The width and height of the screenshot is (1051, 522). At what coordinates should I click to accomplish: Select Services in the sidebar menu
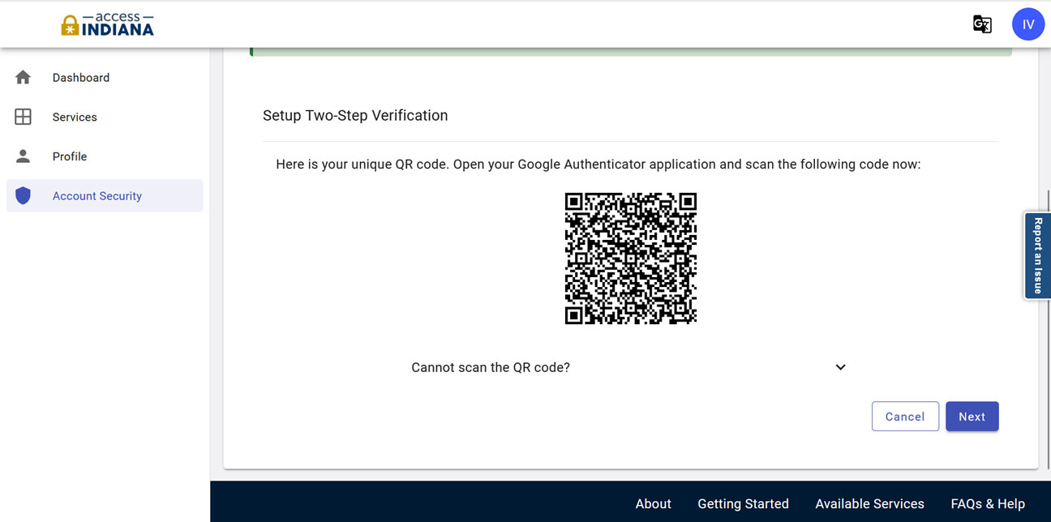75,117
